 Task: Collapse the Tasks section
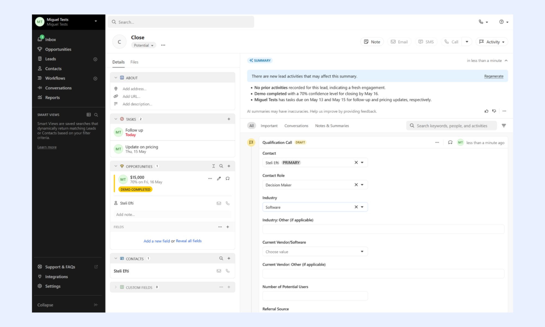tap(116, 119)
